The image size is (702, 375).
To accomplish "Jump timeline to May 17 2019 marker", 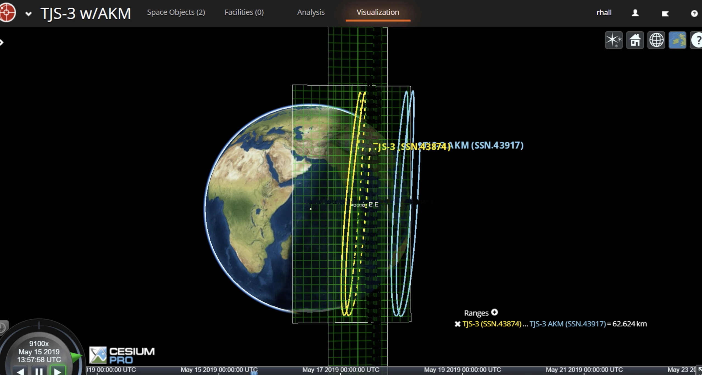I will [x=341, y=370].
